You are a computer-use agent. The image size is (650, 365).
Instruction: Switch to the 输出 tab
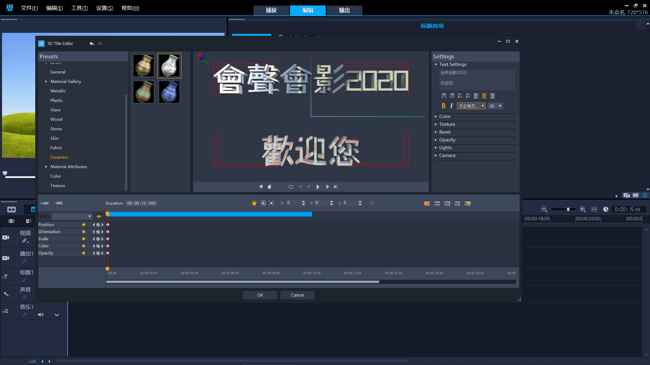coord(344,10)
